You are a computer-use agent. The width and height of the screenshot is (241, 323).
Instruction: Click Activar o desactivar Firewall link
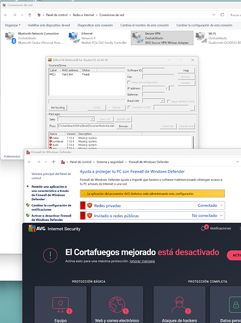pyautogui.click(x=51, y=218)
